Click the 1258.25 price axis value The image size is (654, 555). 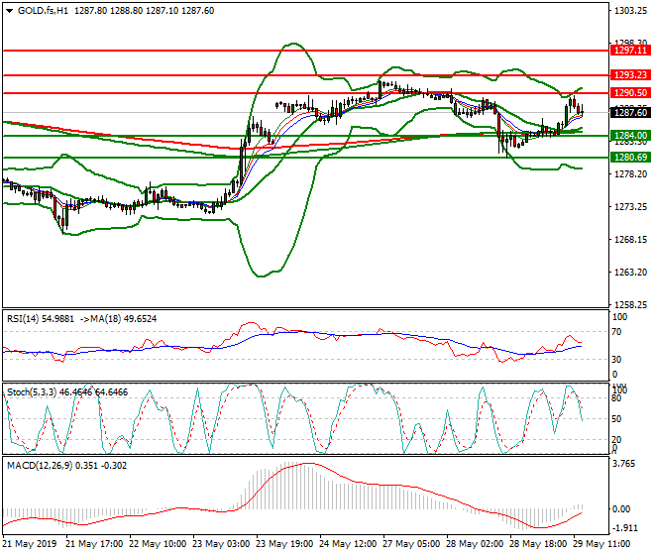(630, 305)
